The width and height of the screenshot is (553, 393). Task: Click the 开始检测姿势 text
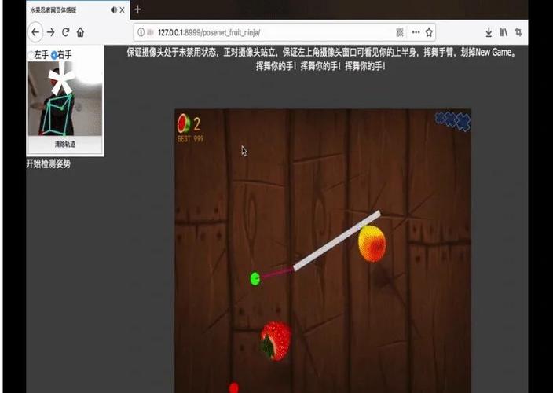(x=49, y=163)
